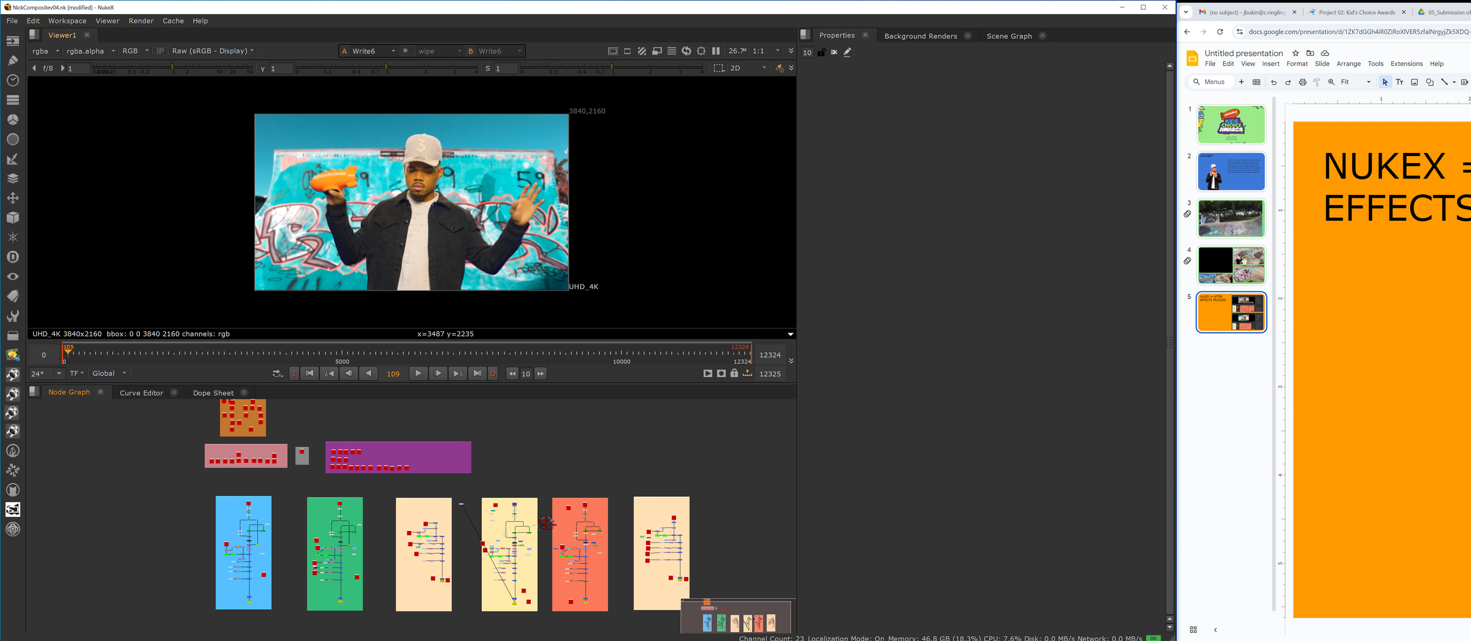Image resolution: width=1471 pixels, height=641 pixels.
Task: Open the Render menu
Action: pos(141,21)
